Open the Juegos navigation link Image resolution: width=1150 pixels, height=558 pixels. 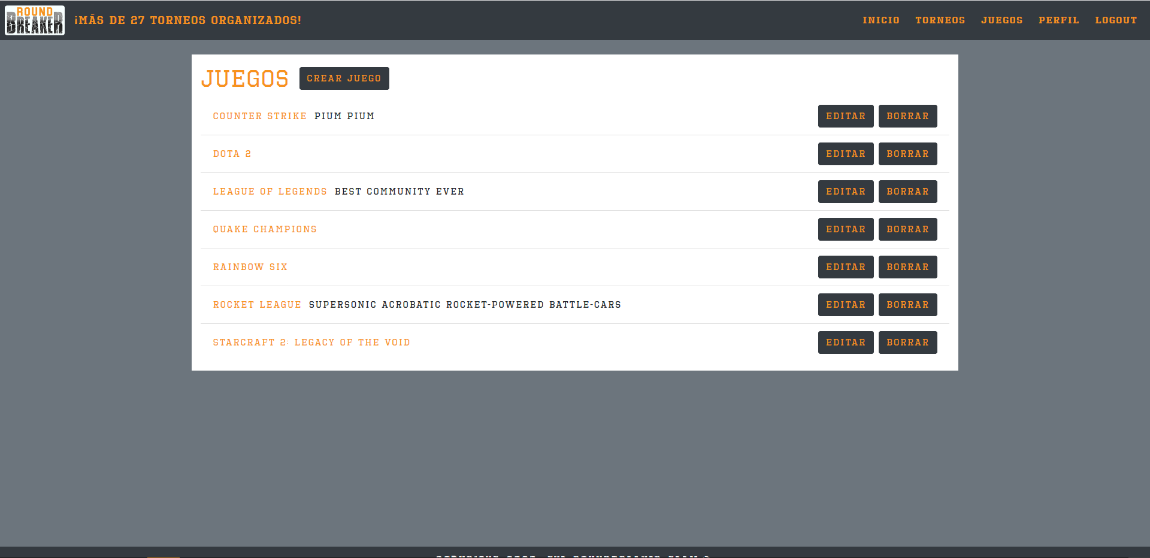coord(1002,20)
